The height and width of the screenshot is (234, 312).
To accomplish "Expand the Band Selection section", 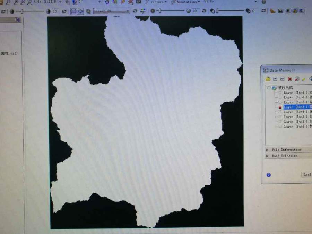I will (267, 156).
